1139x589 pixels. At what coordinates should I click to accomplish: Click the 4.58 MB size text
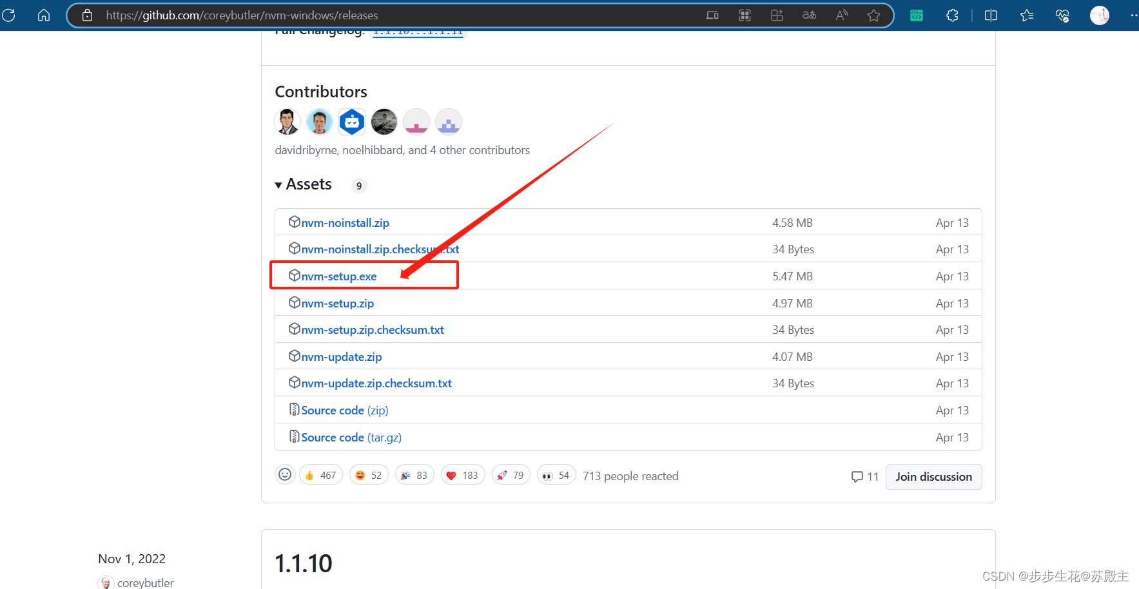792,223
